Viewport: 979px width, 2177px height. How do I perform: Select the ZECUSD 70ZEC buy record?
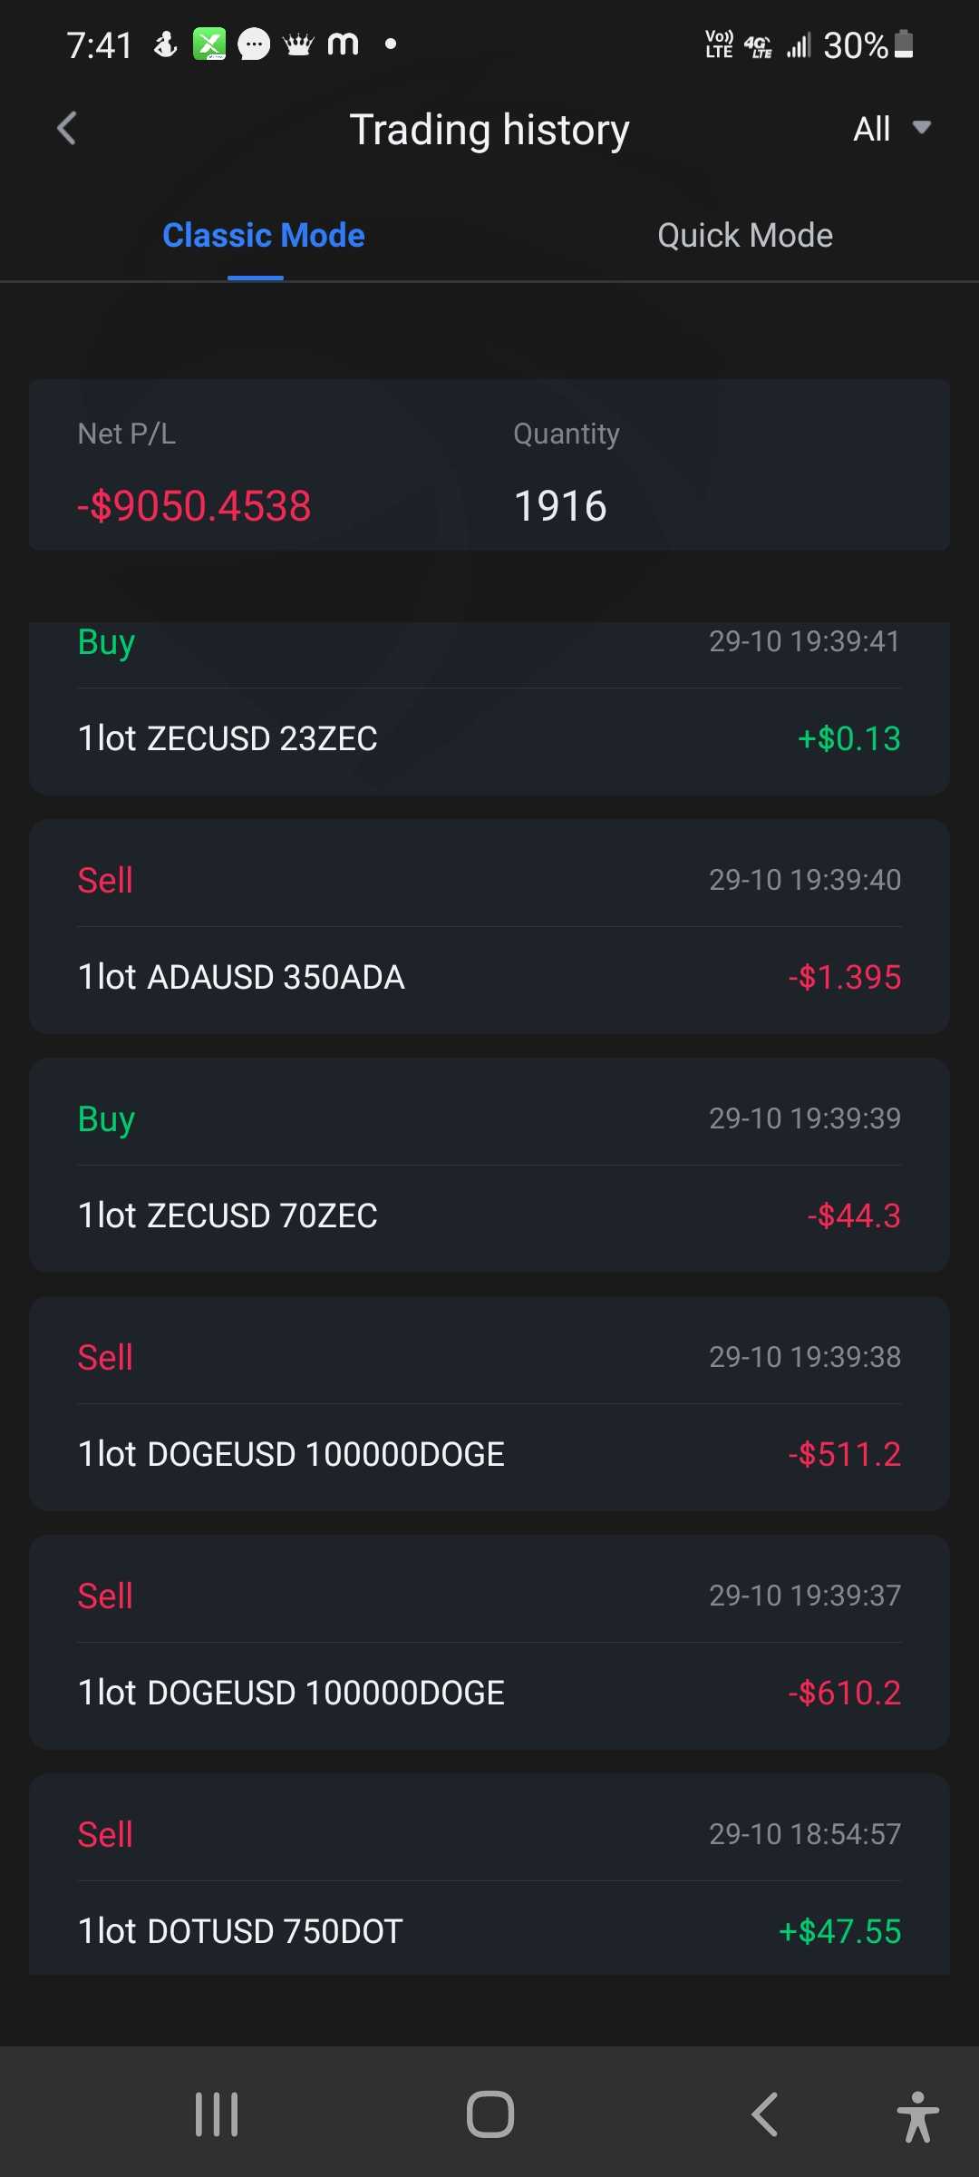[489, 1166]
